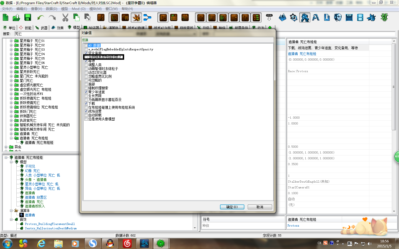This screenshot has width=399, height=249.
Task: Uncheck the 变化备用 checkbox
Action: (86, 53)
